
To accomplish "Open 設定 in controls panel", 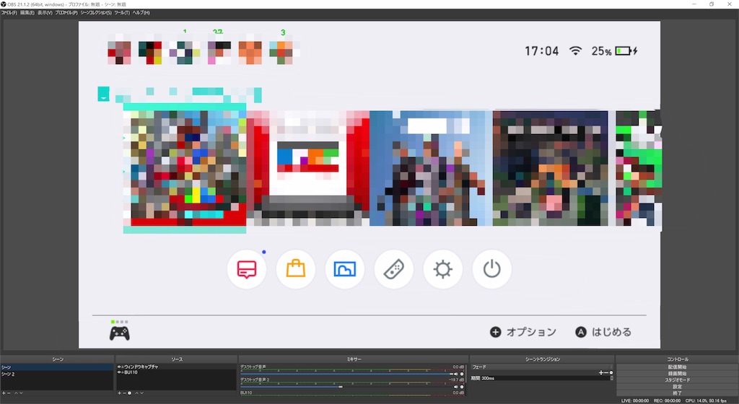I will tap(677, 387).
